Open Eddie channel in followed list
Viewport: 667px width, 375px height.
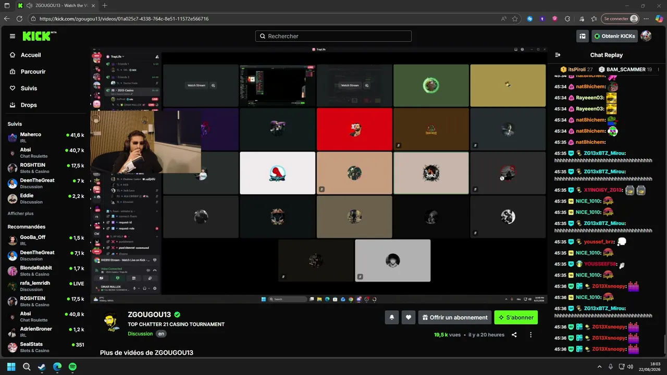(45, 198)
